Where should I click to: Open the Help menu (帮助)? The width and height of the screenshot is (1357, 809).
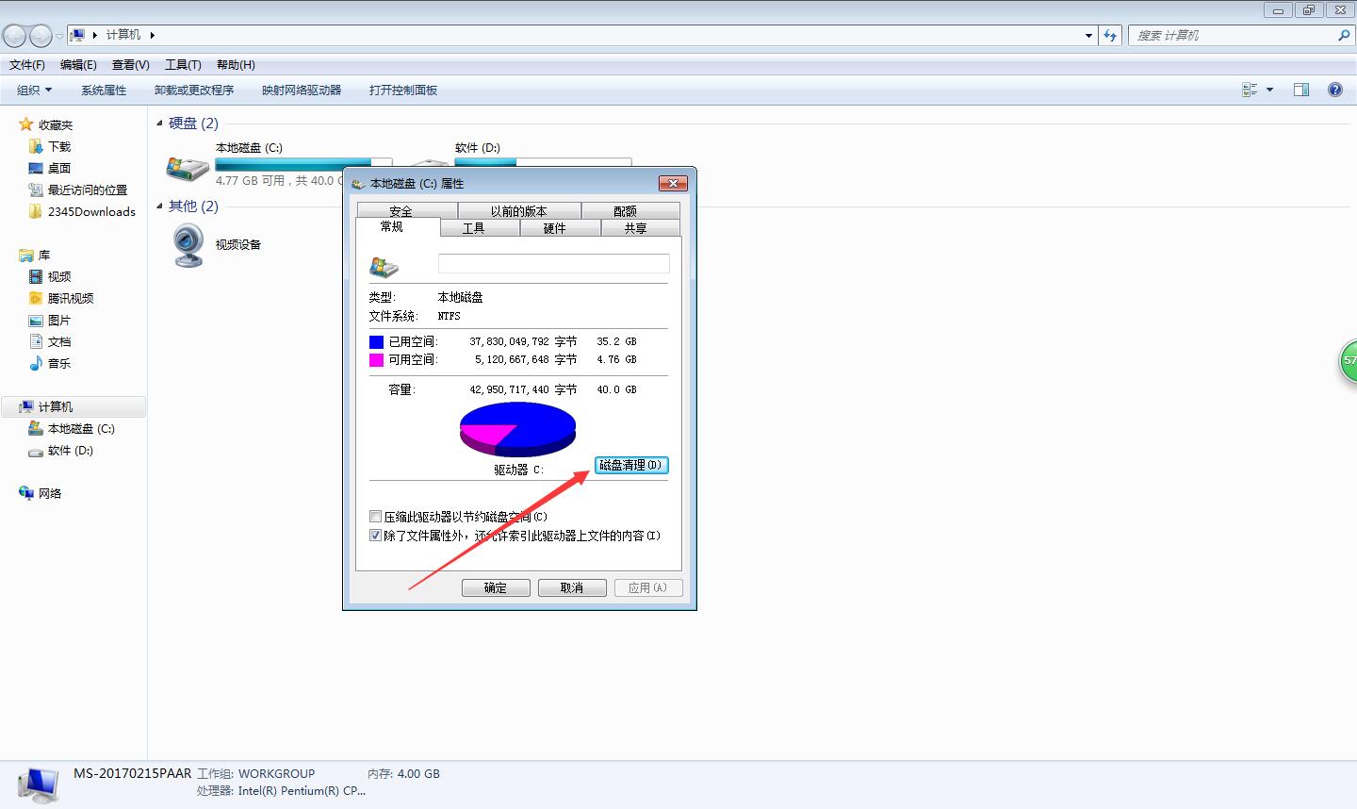(x=236, y=65)
